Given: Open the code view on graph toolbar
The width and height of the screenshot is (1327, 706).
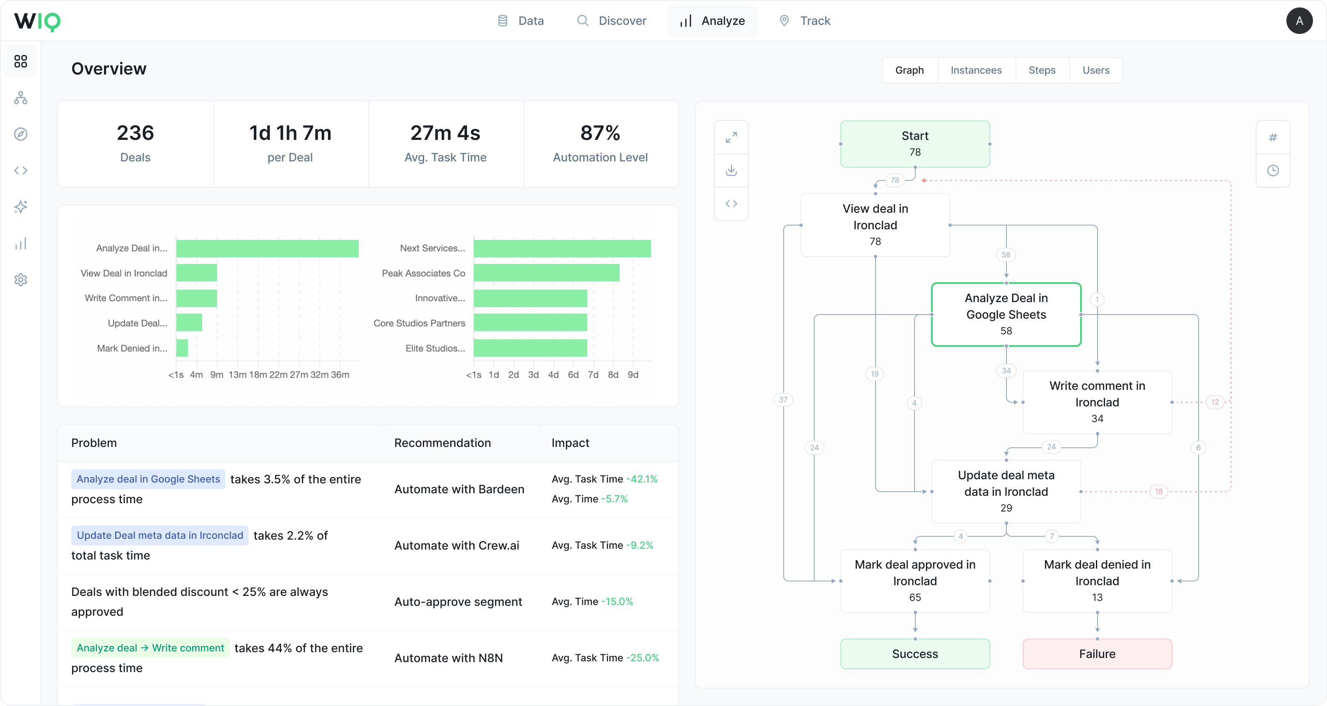Looking at the screenshot, I should [x=731, y=203].
